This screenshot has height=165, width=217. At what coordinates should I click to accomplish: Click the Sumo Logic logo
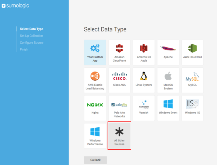pyautogui.click(x=15, y=6)
